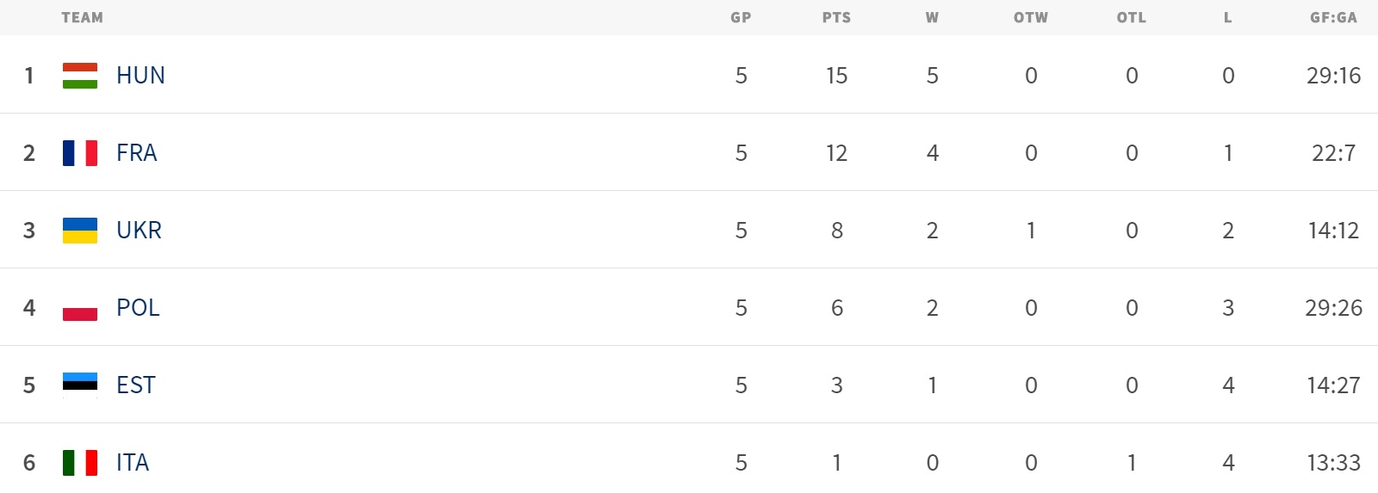Select the UKR team name
The image size is (1378, 493).
click(x=139, y=231)
